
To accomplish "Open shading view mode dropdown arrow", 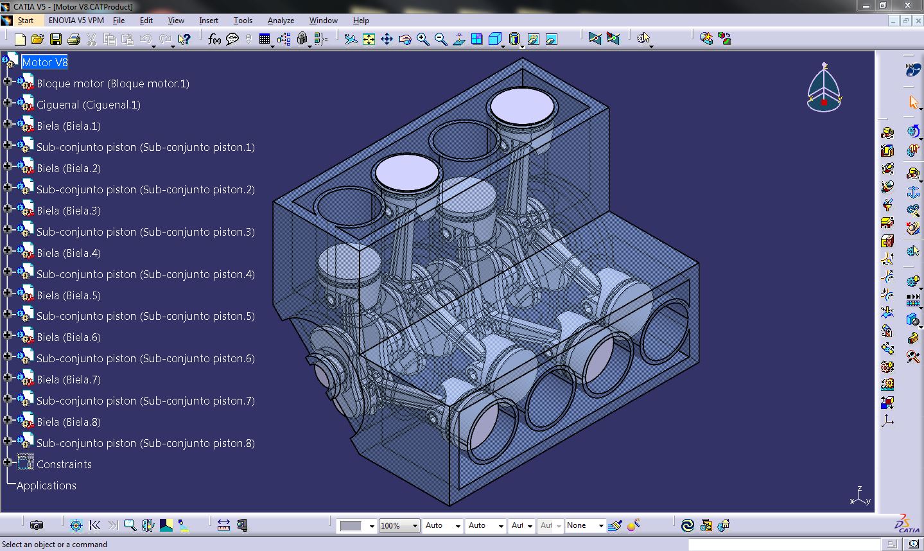I will tap(522, 46).
